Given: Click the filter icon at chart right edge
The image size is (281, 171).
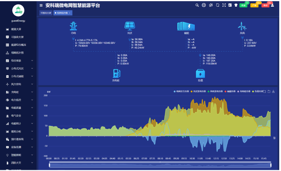Looking at the screenshot, I should click(274, 138).
